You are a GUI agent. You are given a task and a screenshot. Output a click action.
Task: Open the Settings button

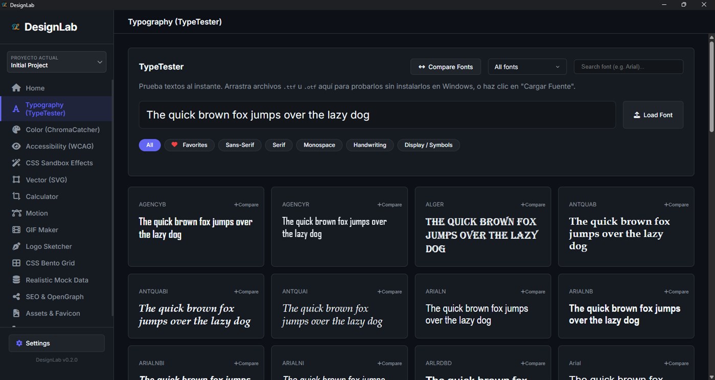pos(57,343)
